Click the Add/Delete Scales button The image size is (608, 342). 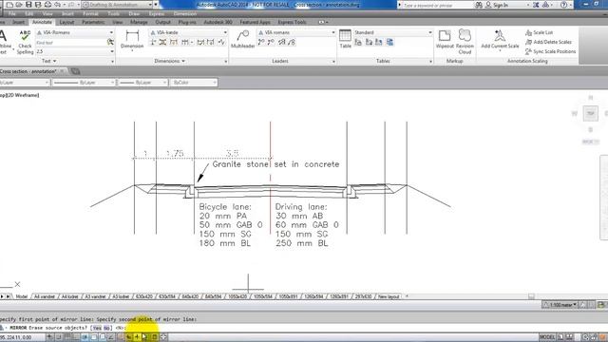click(x=548, y=42)
